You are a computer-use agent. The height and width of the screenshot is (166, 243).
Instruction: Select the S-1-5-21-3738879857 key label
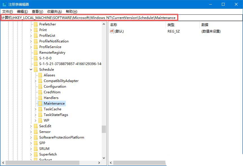pyautogui.click(x=70, y=64)
